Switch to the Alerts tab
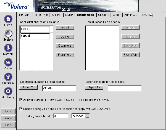 point(116,15)
